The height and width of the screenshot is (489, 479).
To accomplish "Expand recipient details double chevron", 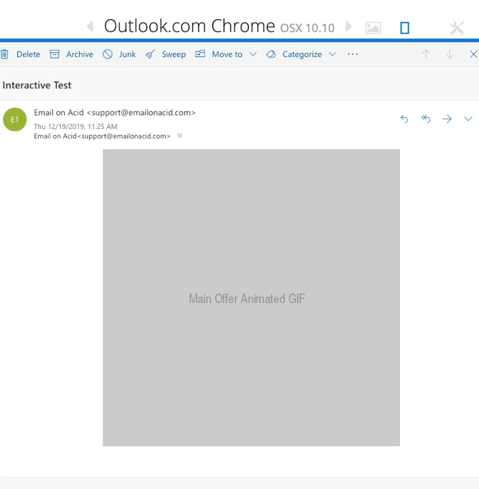I will click(180, 136).
